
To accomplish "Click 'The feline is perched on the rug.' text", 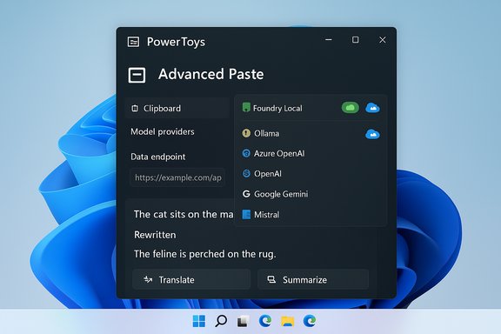I will click(x=204, y=254).
